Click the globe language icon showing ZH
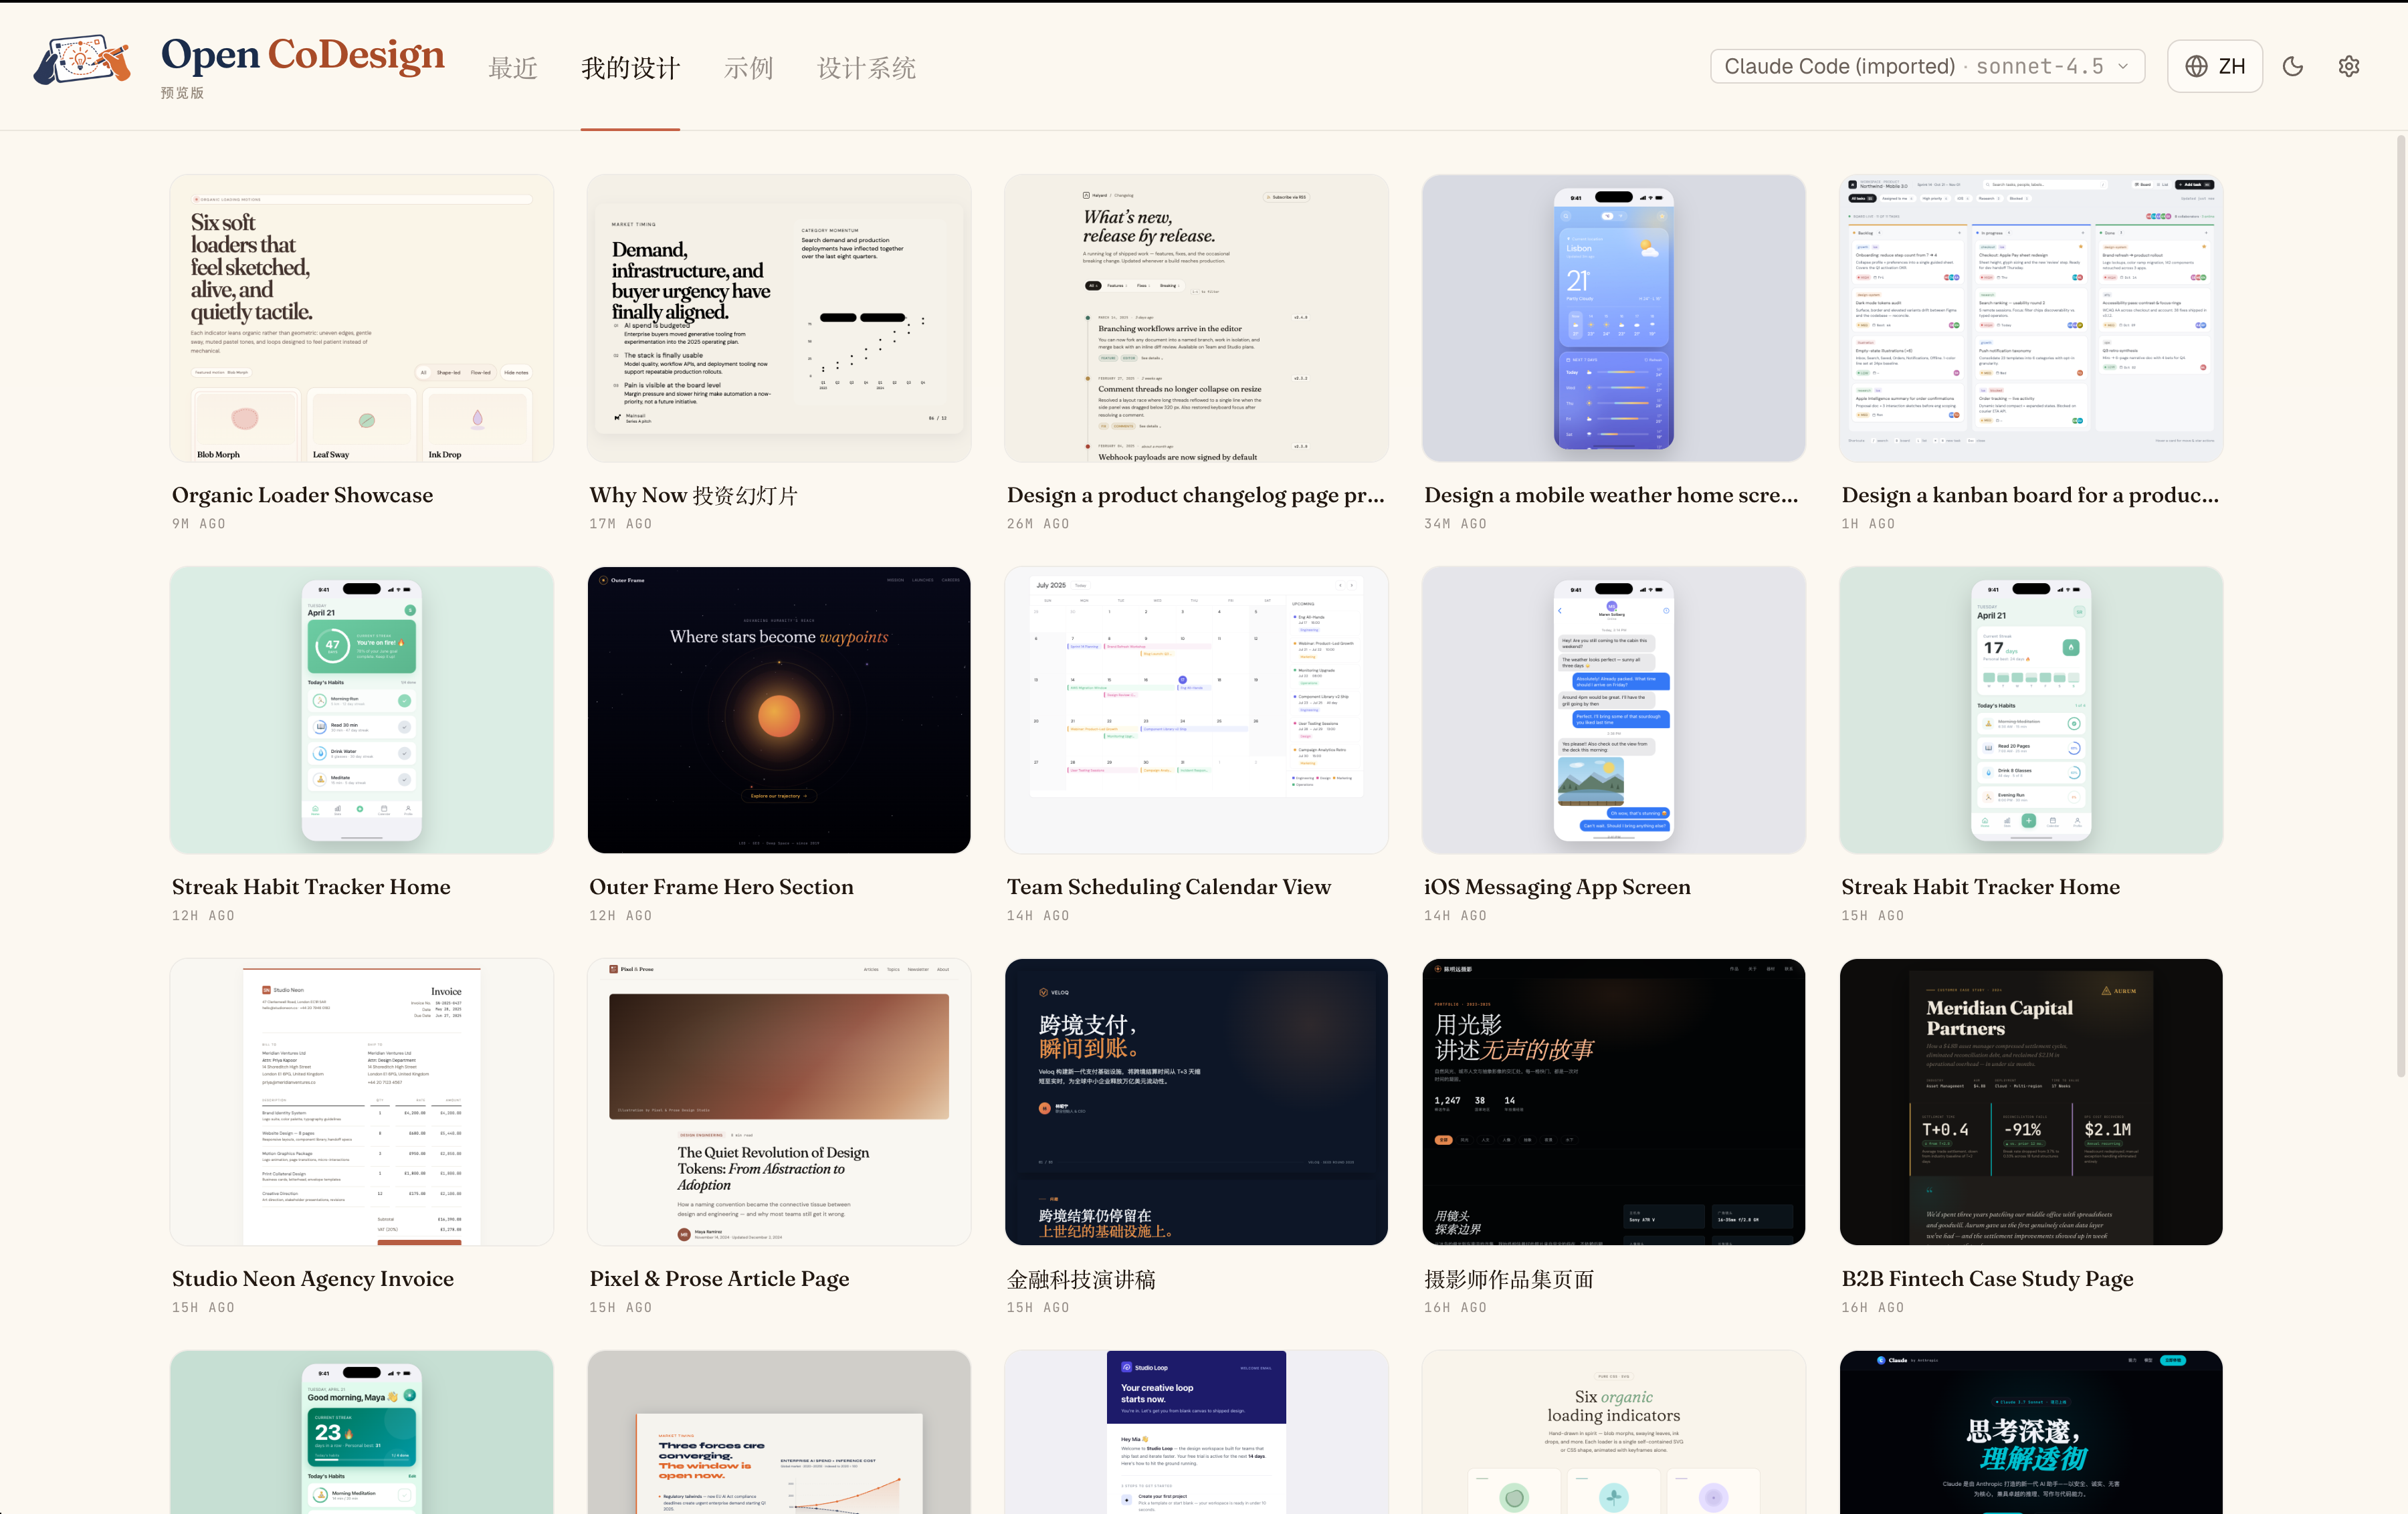This screenshot has height=1514, width=2408. click(2214, 66)
